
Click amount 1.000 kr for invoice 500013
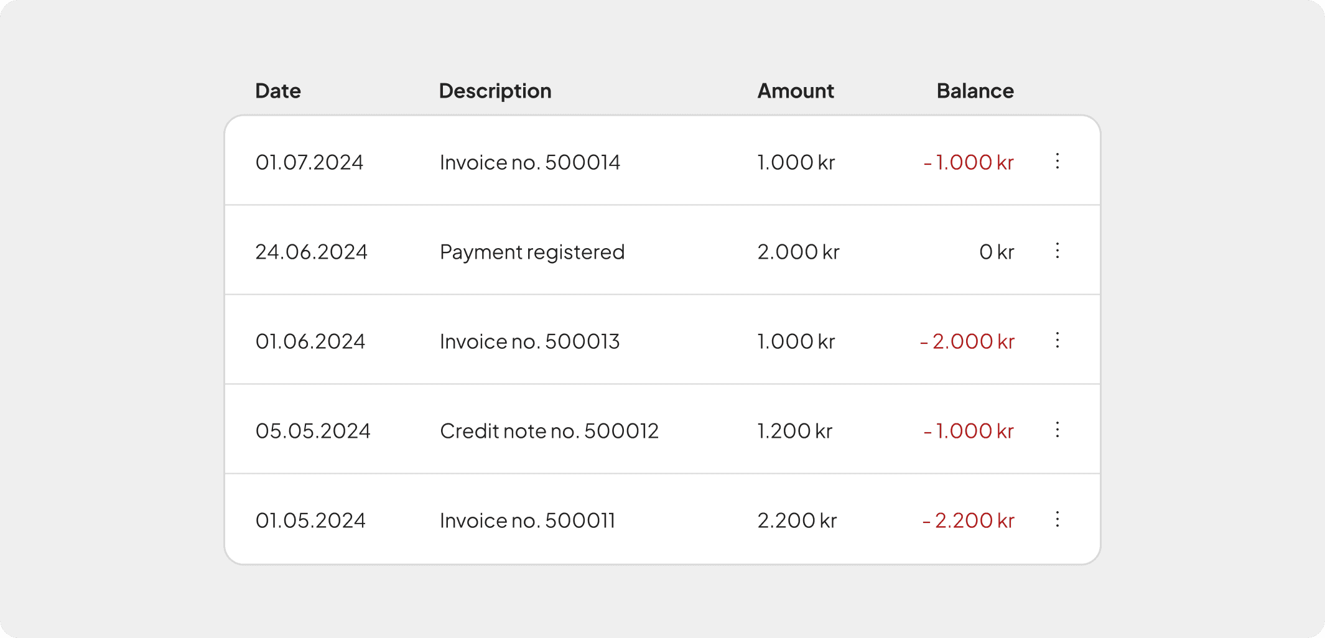click(796, 341)
